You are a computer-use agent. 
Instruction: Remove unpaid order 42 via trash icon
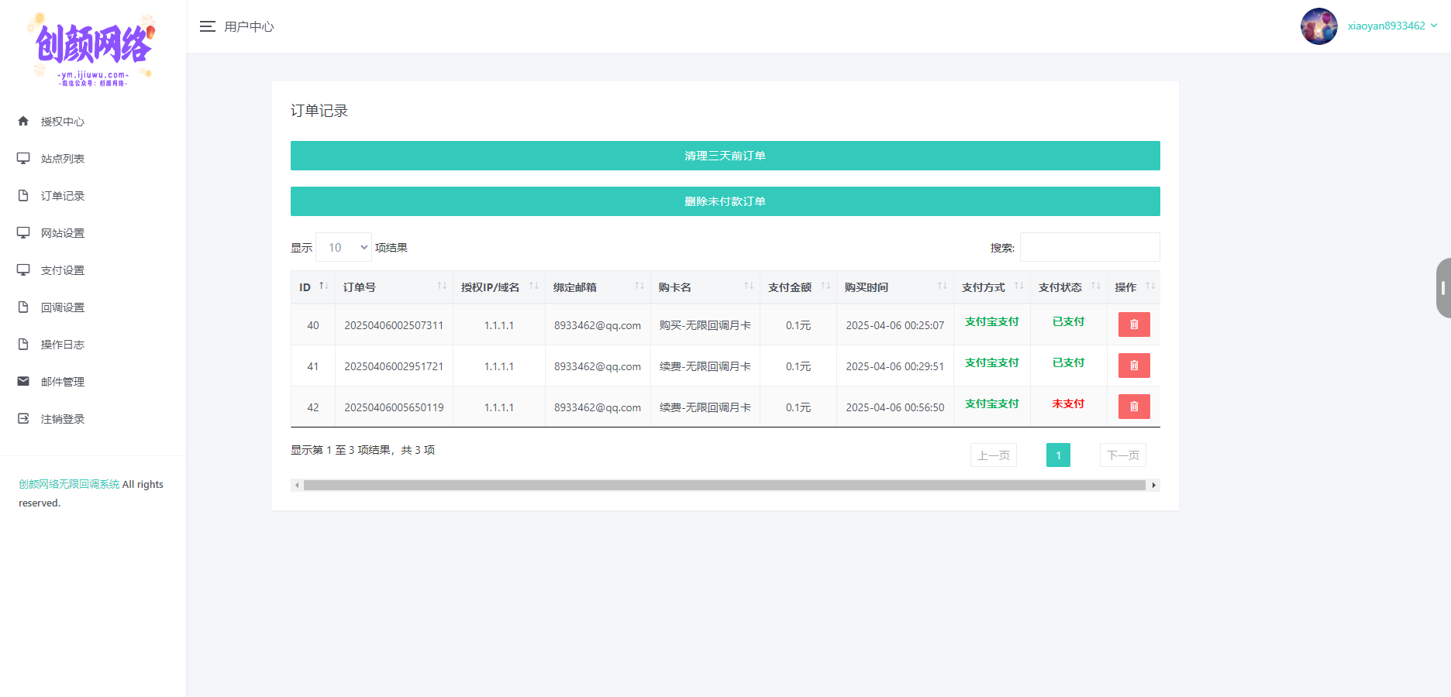coord(1133,407)
